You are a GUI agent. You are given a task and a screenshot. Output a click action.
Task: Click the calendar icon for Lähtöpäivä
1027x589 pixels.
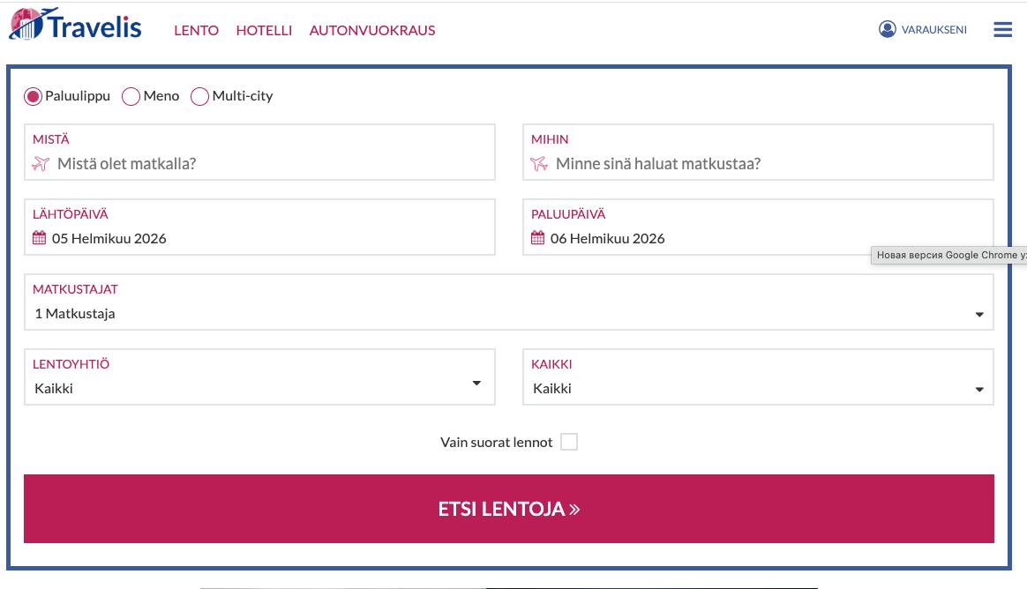click(x=40, y=238)
